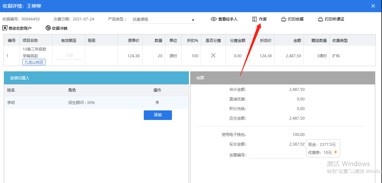
Task: Click receipt number 00046450
Action: click(x=30, y=19)
